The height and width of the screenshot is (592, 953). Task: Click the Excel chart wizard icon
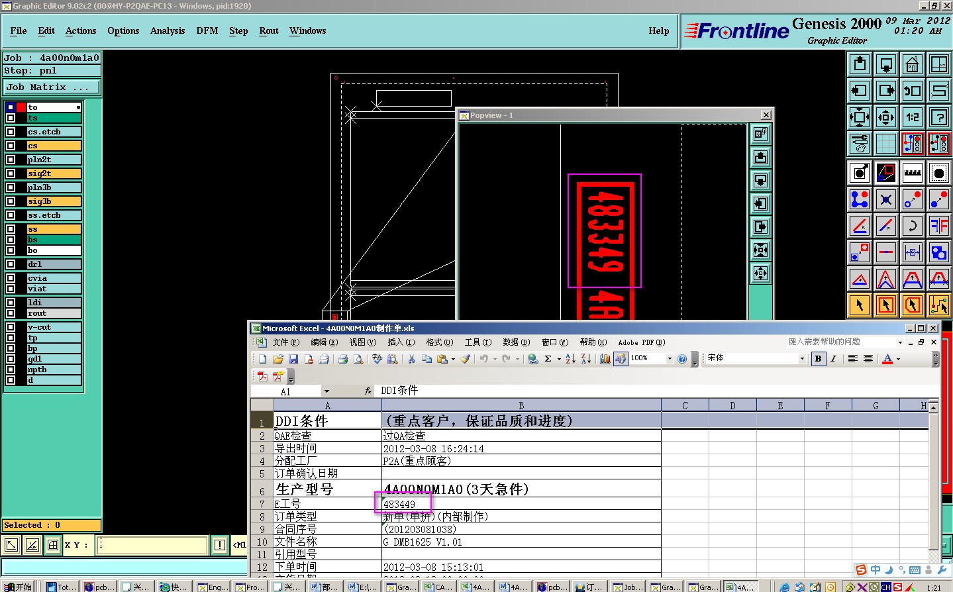pos(605,359)
